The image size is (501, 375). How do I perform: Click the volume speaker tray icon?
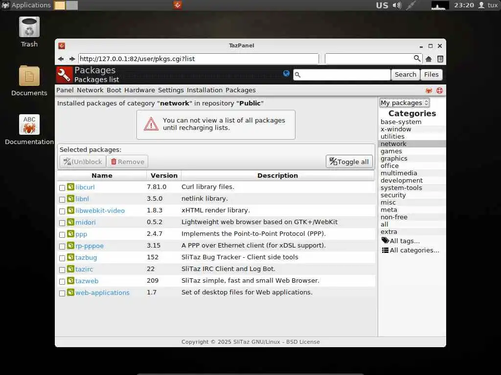pyautogui.click(x=397, y=5)
